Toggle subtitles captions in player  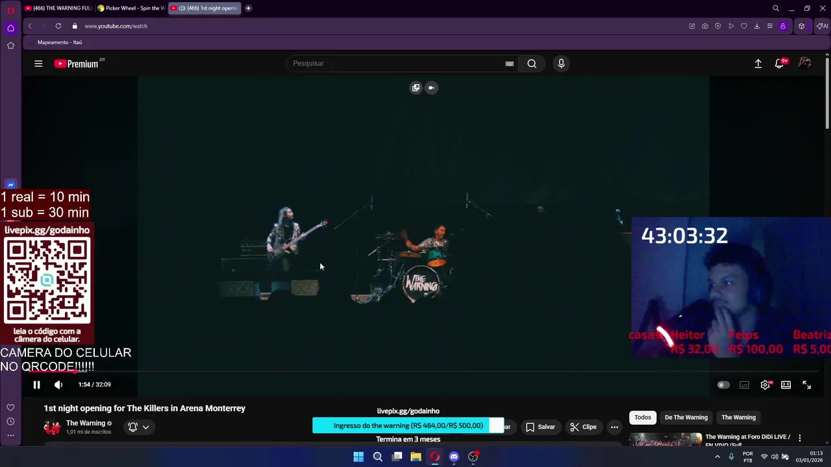(x=744, y=385)
